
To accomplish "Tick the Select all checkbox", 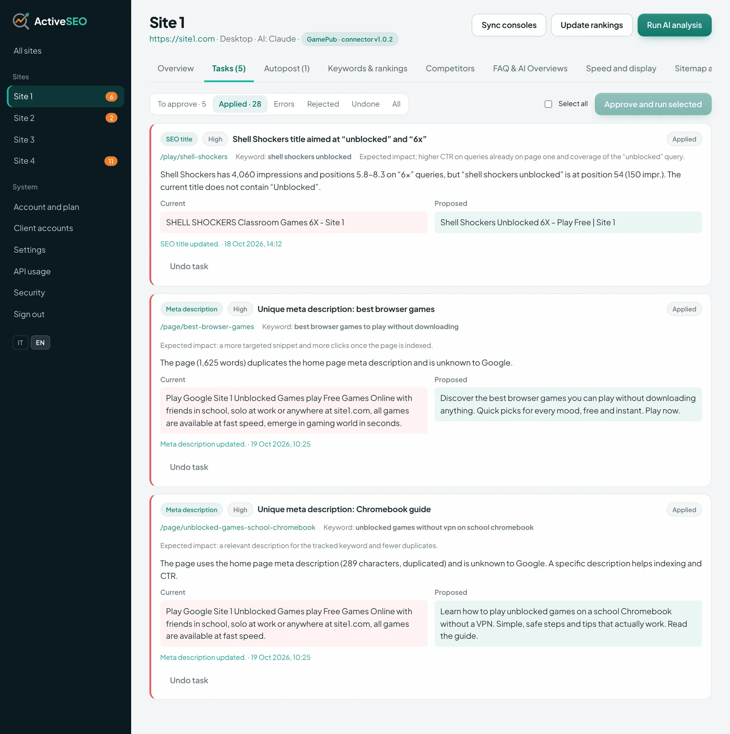I will [x=548, y=104].
